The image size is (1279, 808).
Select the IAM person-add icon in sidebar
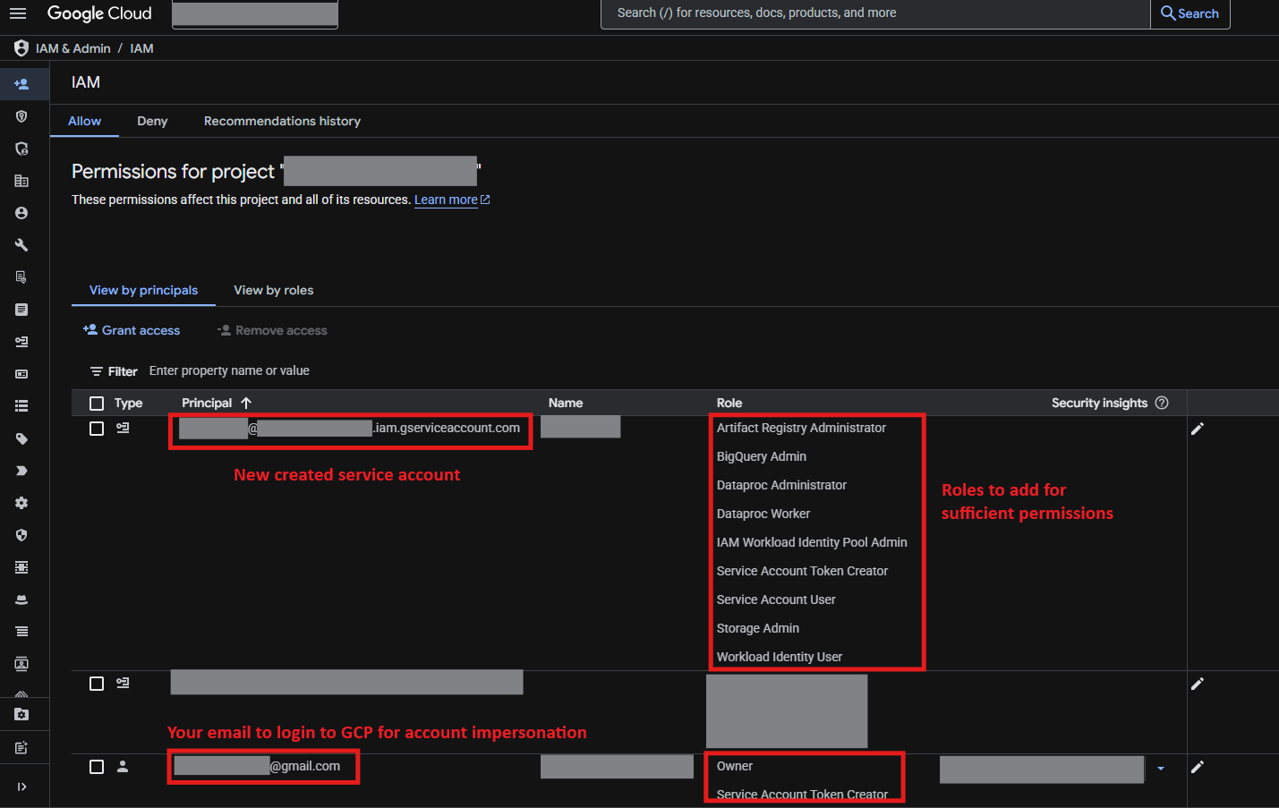(x=21, y=84)
